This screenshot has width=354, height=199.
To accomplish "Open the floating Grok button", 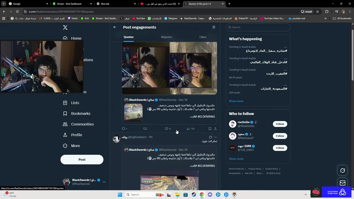I will pos(343,171).
